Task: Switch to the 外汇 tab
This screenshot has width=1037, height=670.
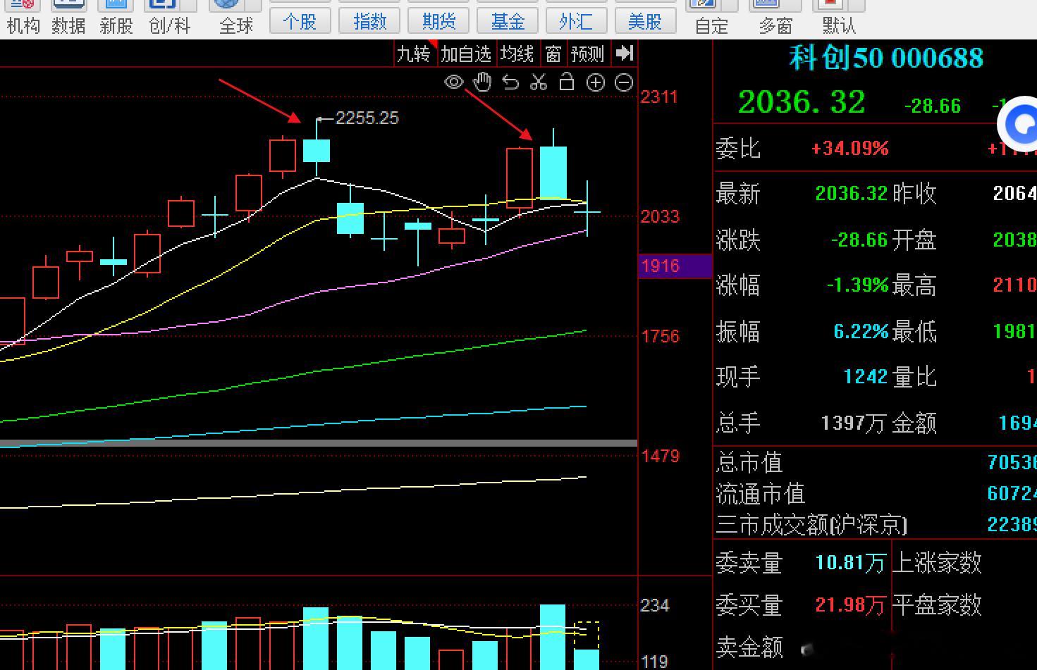Action: point(576,21)
